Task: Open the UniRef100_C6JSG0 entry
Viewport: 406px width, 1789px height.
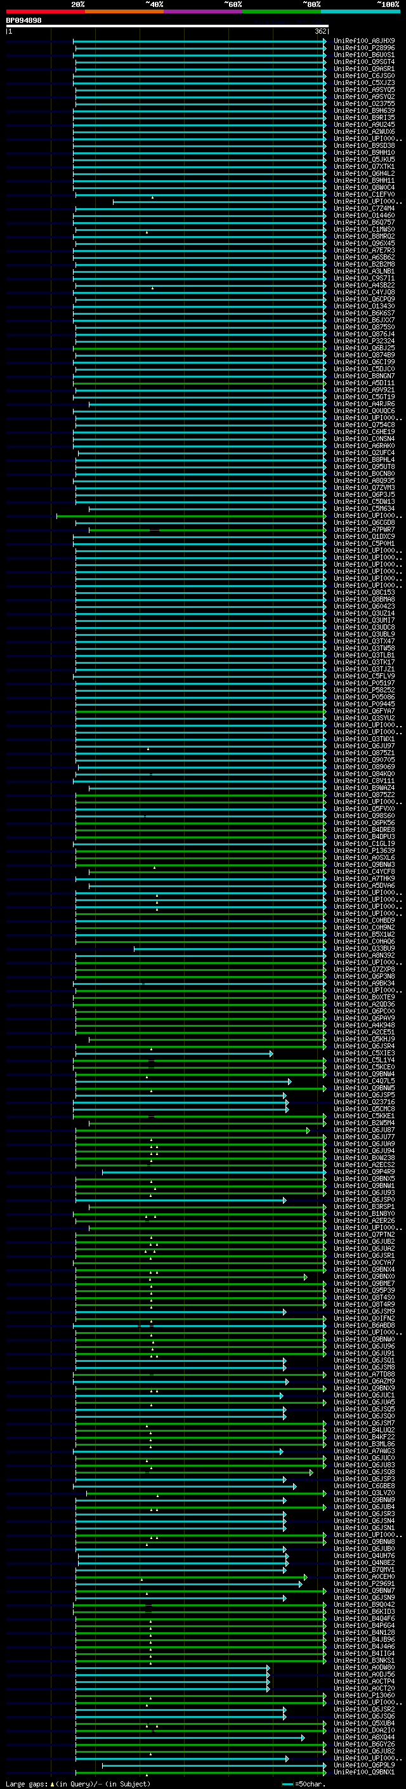Action: pos(364,76)
